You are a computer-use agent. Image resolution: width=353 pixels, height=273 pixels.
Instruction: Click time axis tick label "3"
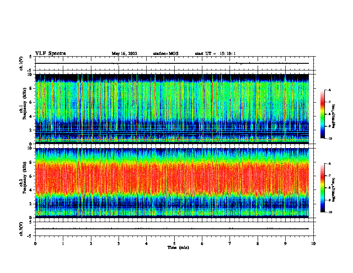coord(119,244)
